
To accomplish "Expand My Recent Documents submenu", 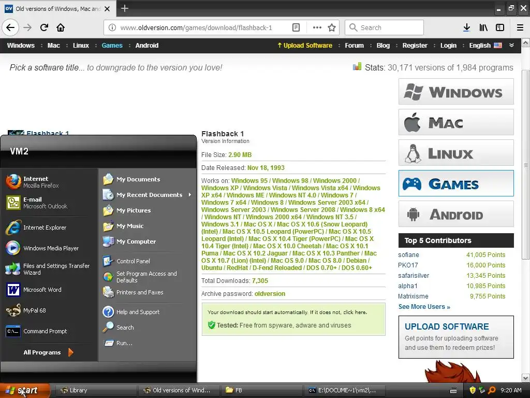I will (x=146, y=195).
